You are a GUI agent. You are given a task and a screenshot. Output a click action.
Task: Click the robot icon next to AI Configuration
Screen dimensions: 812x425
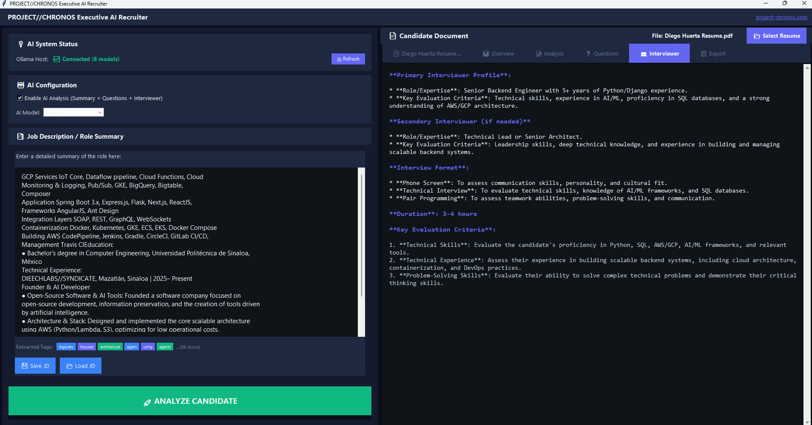point(20,85)
